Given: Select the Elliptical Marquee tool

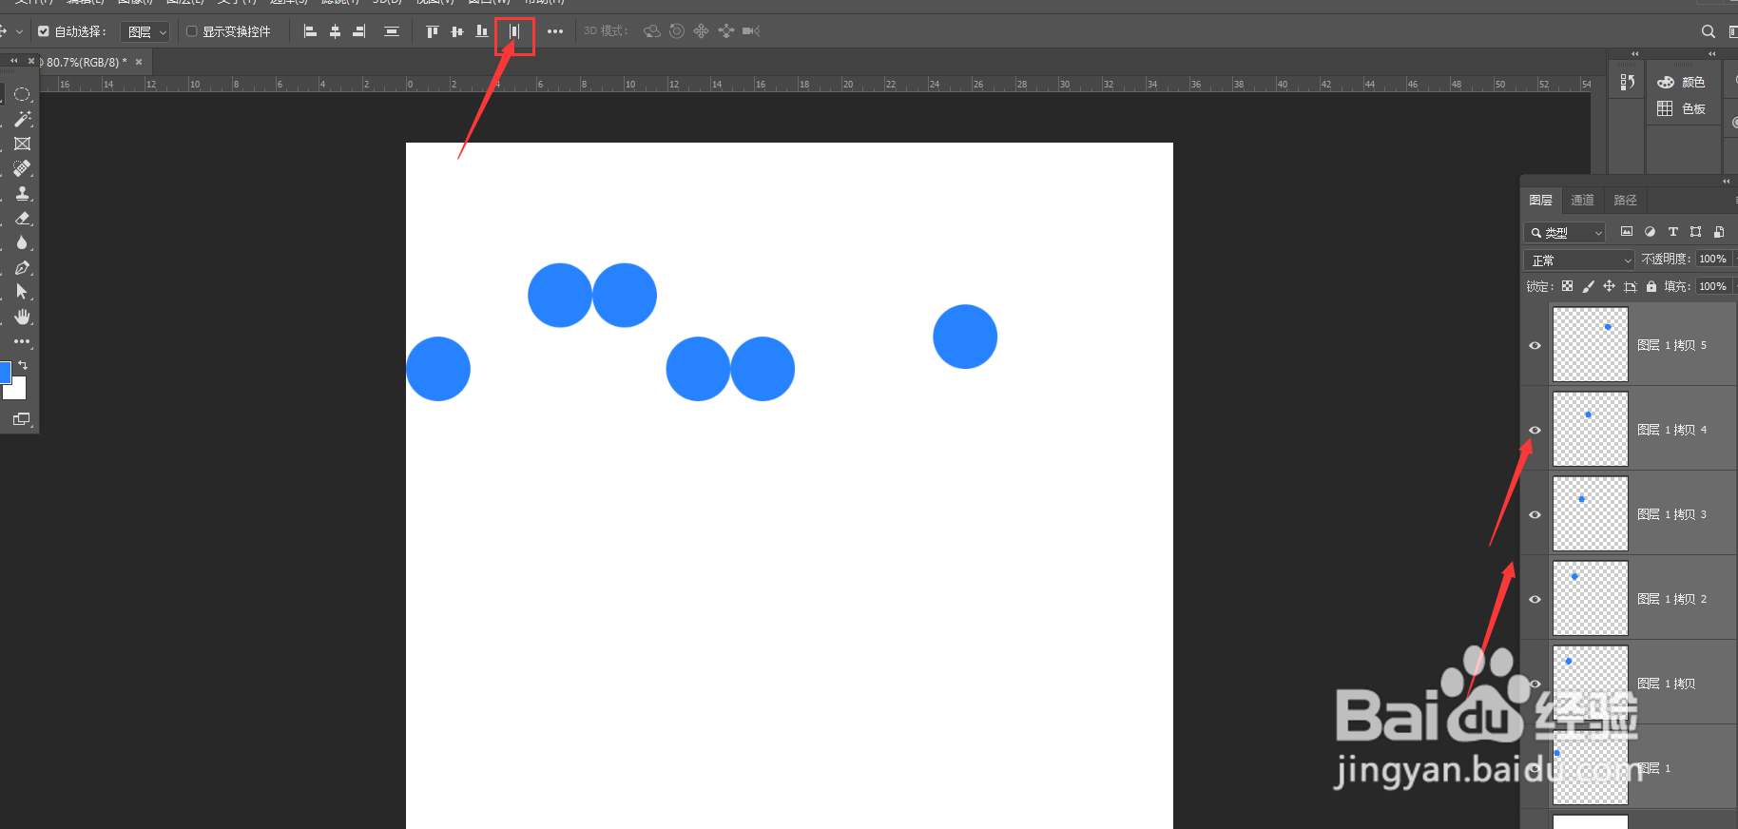Looking at the screenshot, I should pyautogui.click(x=22, y=94).
